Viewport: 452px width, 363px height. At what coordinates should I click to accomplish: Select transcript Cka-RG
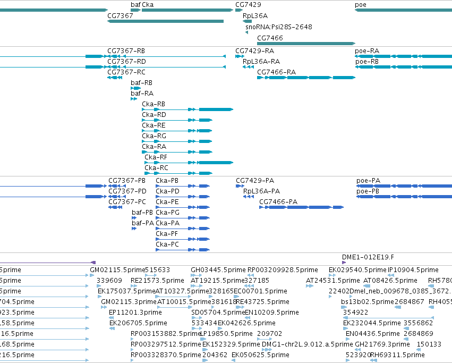[154, 136]
